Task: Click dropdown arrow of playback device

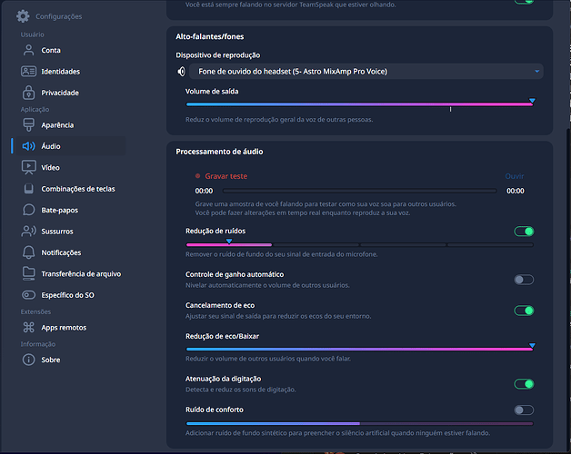Action: [536, 72]
